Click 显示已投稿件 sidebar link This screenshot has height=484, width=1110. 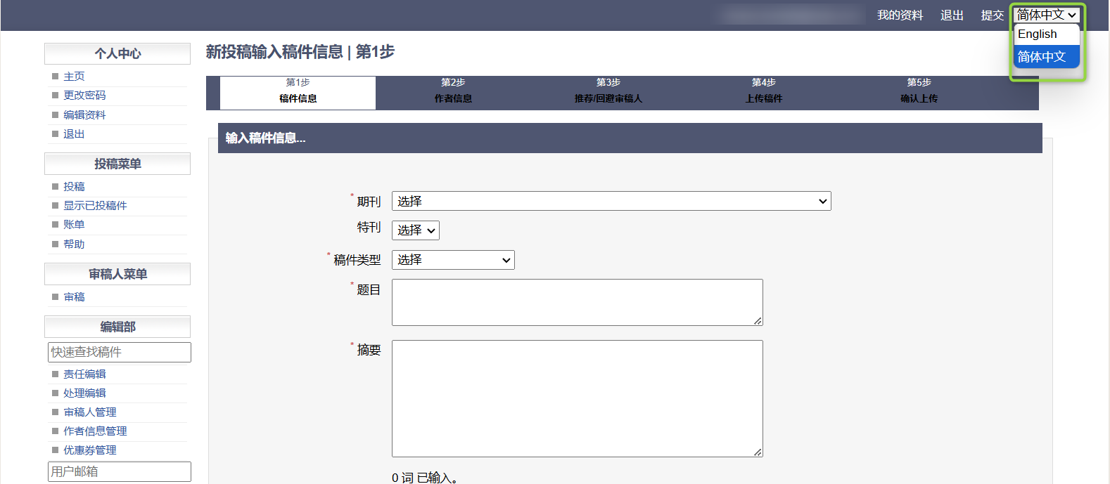[x=95, y=206]
